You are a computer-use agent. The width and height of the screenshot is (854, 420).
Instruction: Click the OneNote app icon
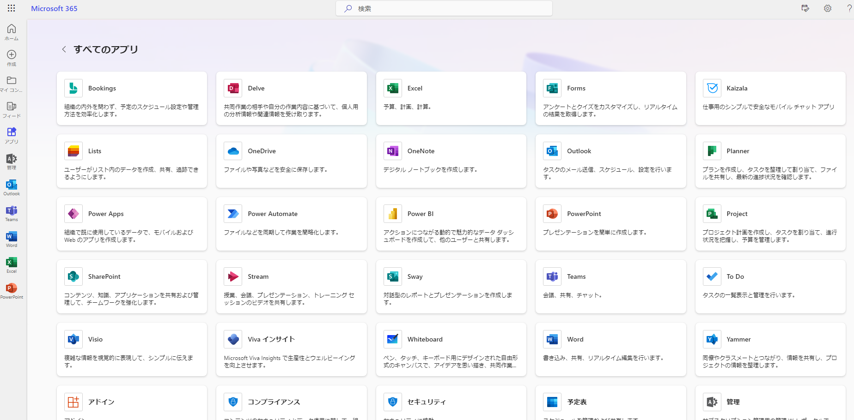pyautogui.click(x=393, y=151)
